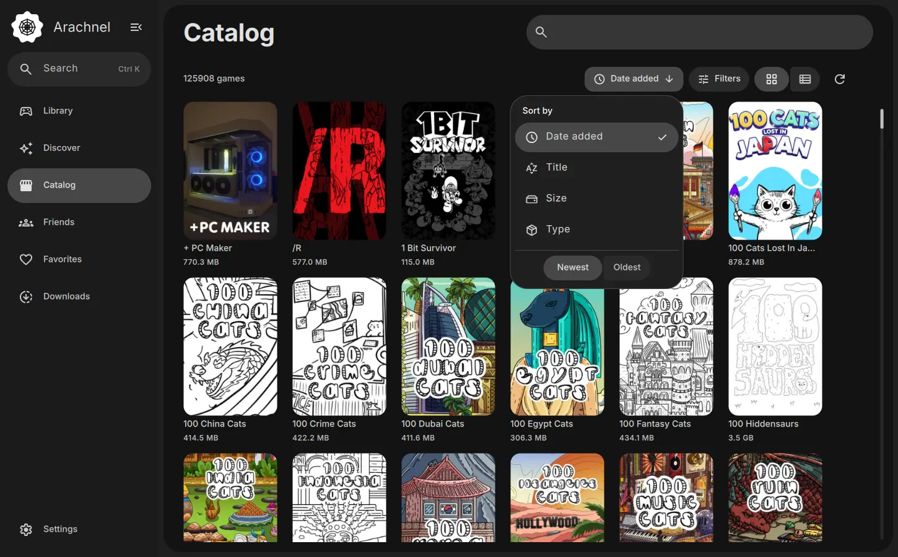Click the "125908 games" count
Viewport: 898px width, 557px height.
tap(214, 79)
